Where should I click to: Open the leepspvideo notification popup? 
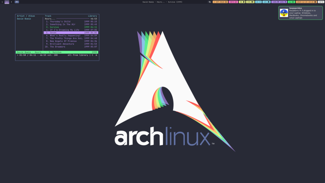[x=301, y=13]
